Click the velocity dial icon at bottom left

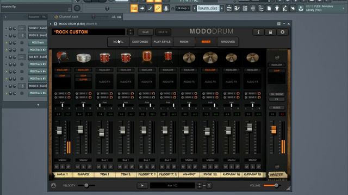[x=54, y=185]
